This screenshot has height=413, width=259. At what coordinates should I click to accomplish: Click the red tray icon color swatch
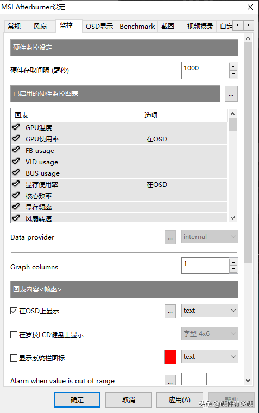170,357
